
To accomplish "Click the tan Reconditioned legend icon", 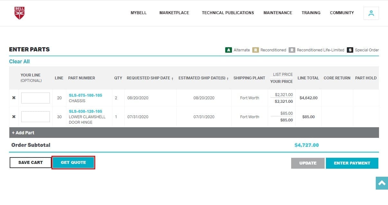I will click(x=255, y=50).
